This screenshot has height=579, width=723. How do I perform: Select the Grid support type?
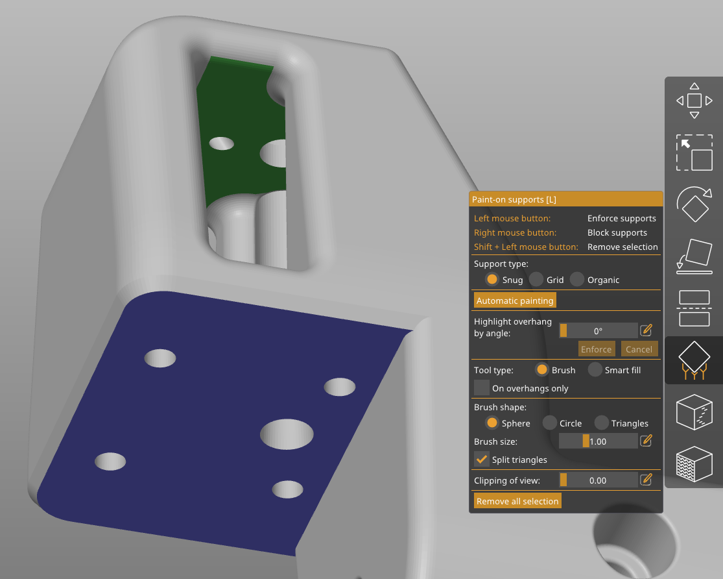tap(536, 279)
